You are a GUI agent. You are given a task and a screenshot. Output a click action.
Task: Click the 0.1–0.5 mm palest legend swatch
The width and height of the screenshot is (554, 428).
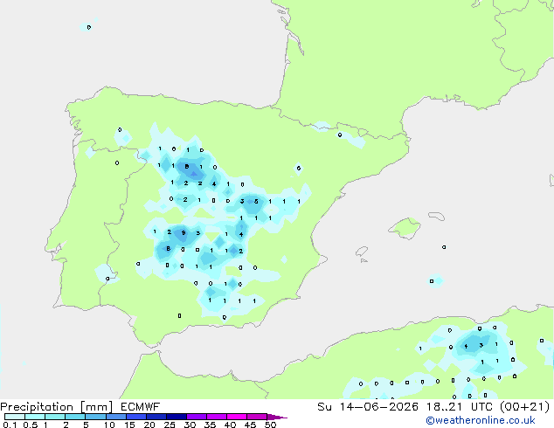coord(15,417)
